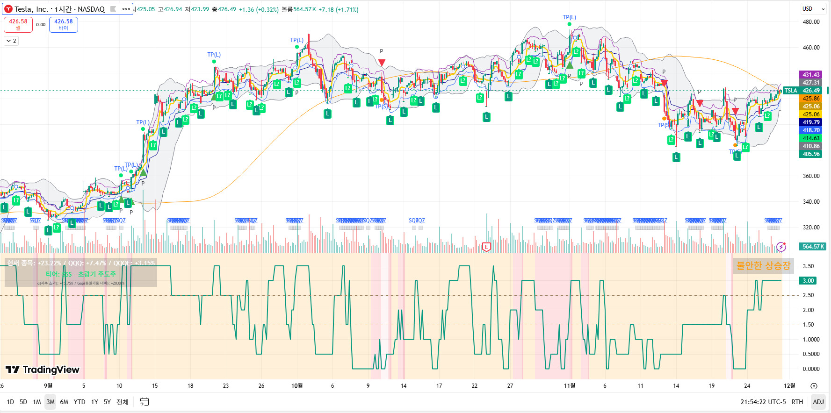Viewport: 831px width, 413px height.
Task: Select the 3M time range
Action: click(x=51, y=402)
